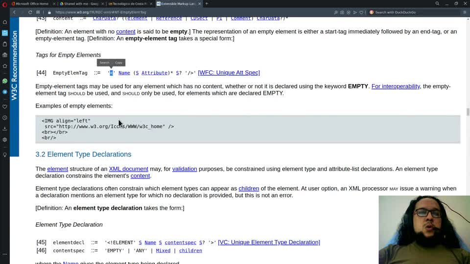Open the lightbulb tips sidebar icon
This screenshot has width=470, height=264.
(x=5, y=155)
